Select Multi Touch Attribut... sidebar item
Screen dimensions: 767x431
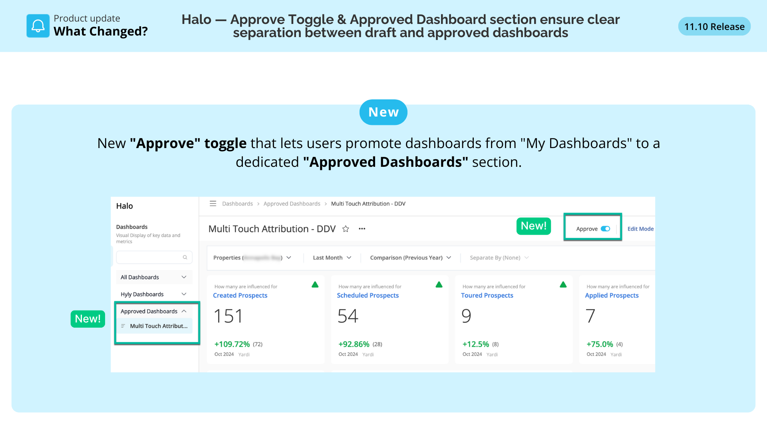(158, 326)
